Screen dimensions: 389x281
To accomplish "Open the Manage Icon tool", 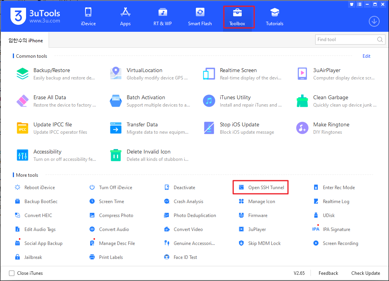I will (257, 201).
